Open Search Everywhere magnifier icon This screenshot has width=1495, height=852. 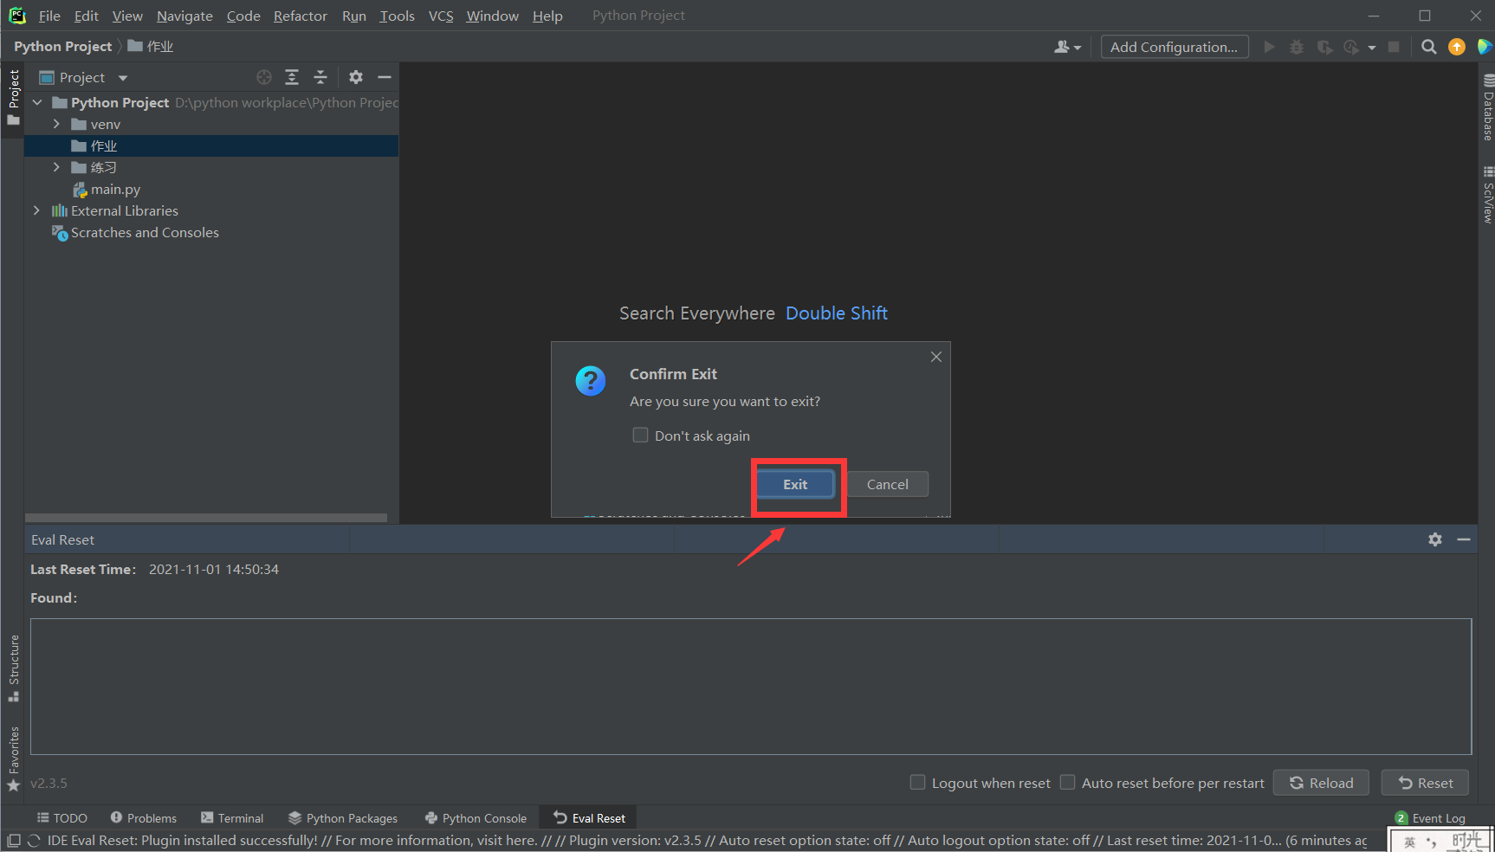[x=1429, y=47]
